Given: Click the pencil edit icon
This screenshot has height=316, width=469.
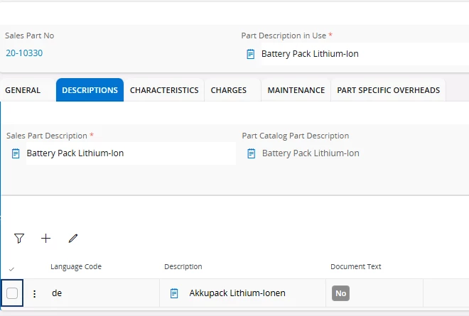Looking at the screenshot, I should (x=73, y=239).
